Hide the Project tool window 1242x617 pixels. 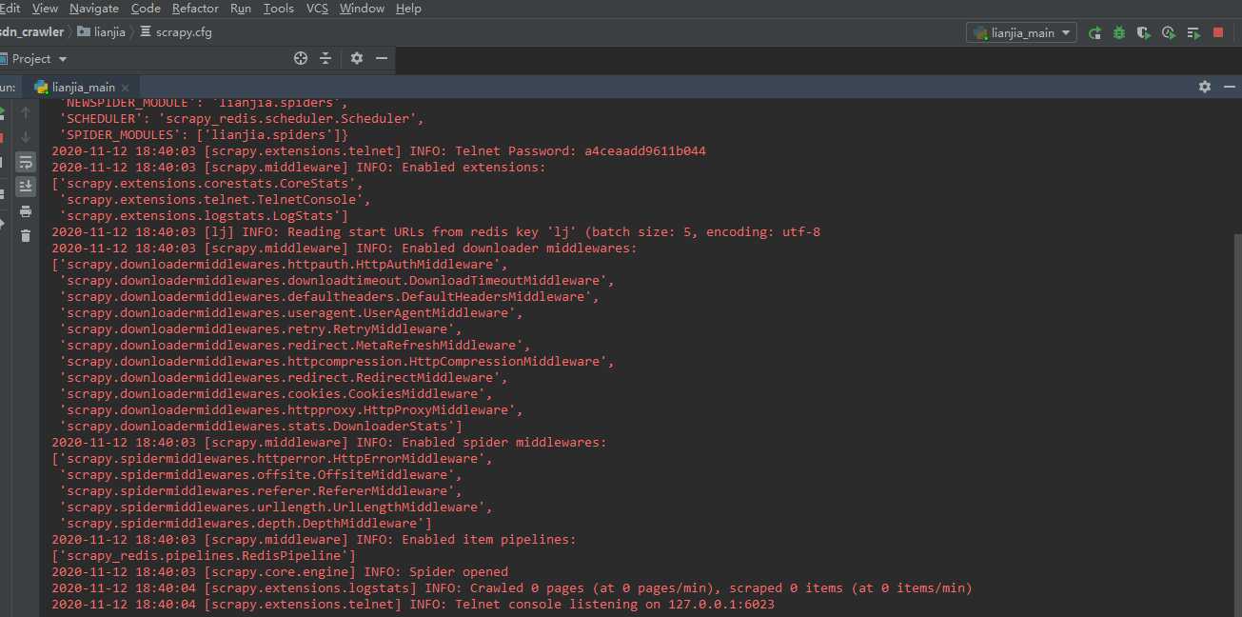(x=382, y=58)
